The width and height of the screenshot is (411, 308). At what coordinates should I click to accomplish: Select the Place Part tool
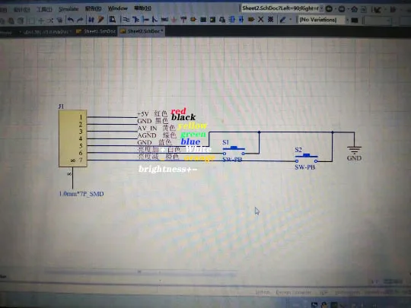point(193,20)
